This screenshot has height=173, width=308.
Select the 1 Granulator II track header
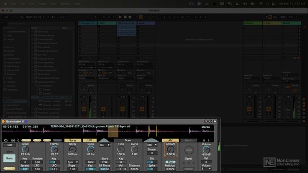pyautogui.click(x=88, y=23)
